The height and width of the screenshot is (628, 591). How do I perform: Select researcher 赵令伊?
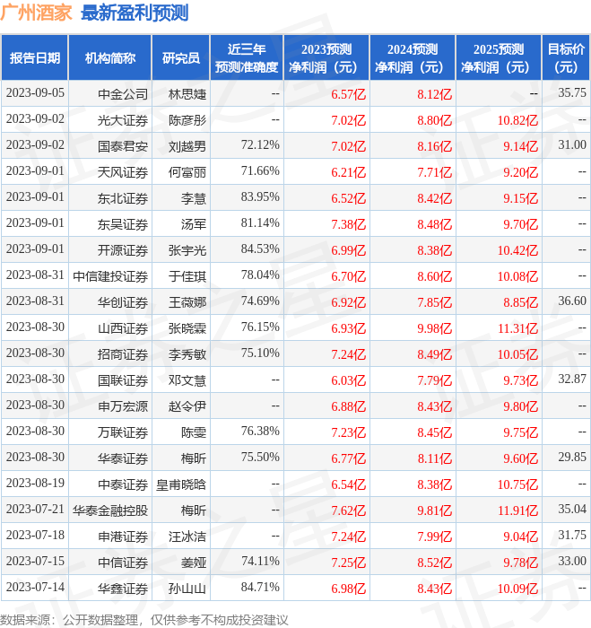coord(187,406)
